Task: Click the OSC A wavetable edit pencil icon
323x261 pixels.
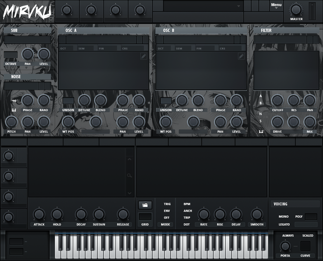Action: point(144,56)
